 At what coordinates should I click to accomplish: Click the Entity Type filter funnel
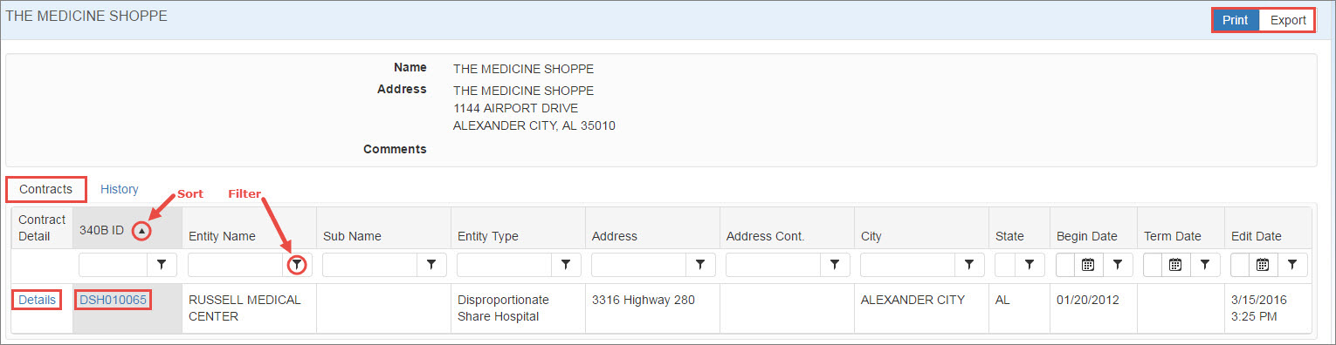565,264
